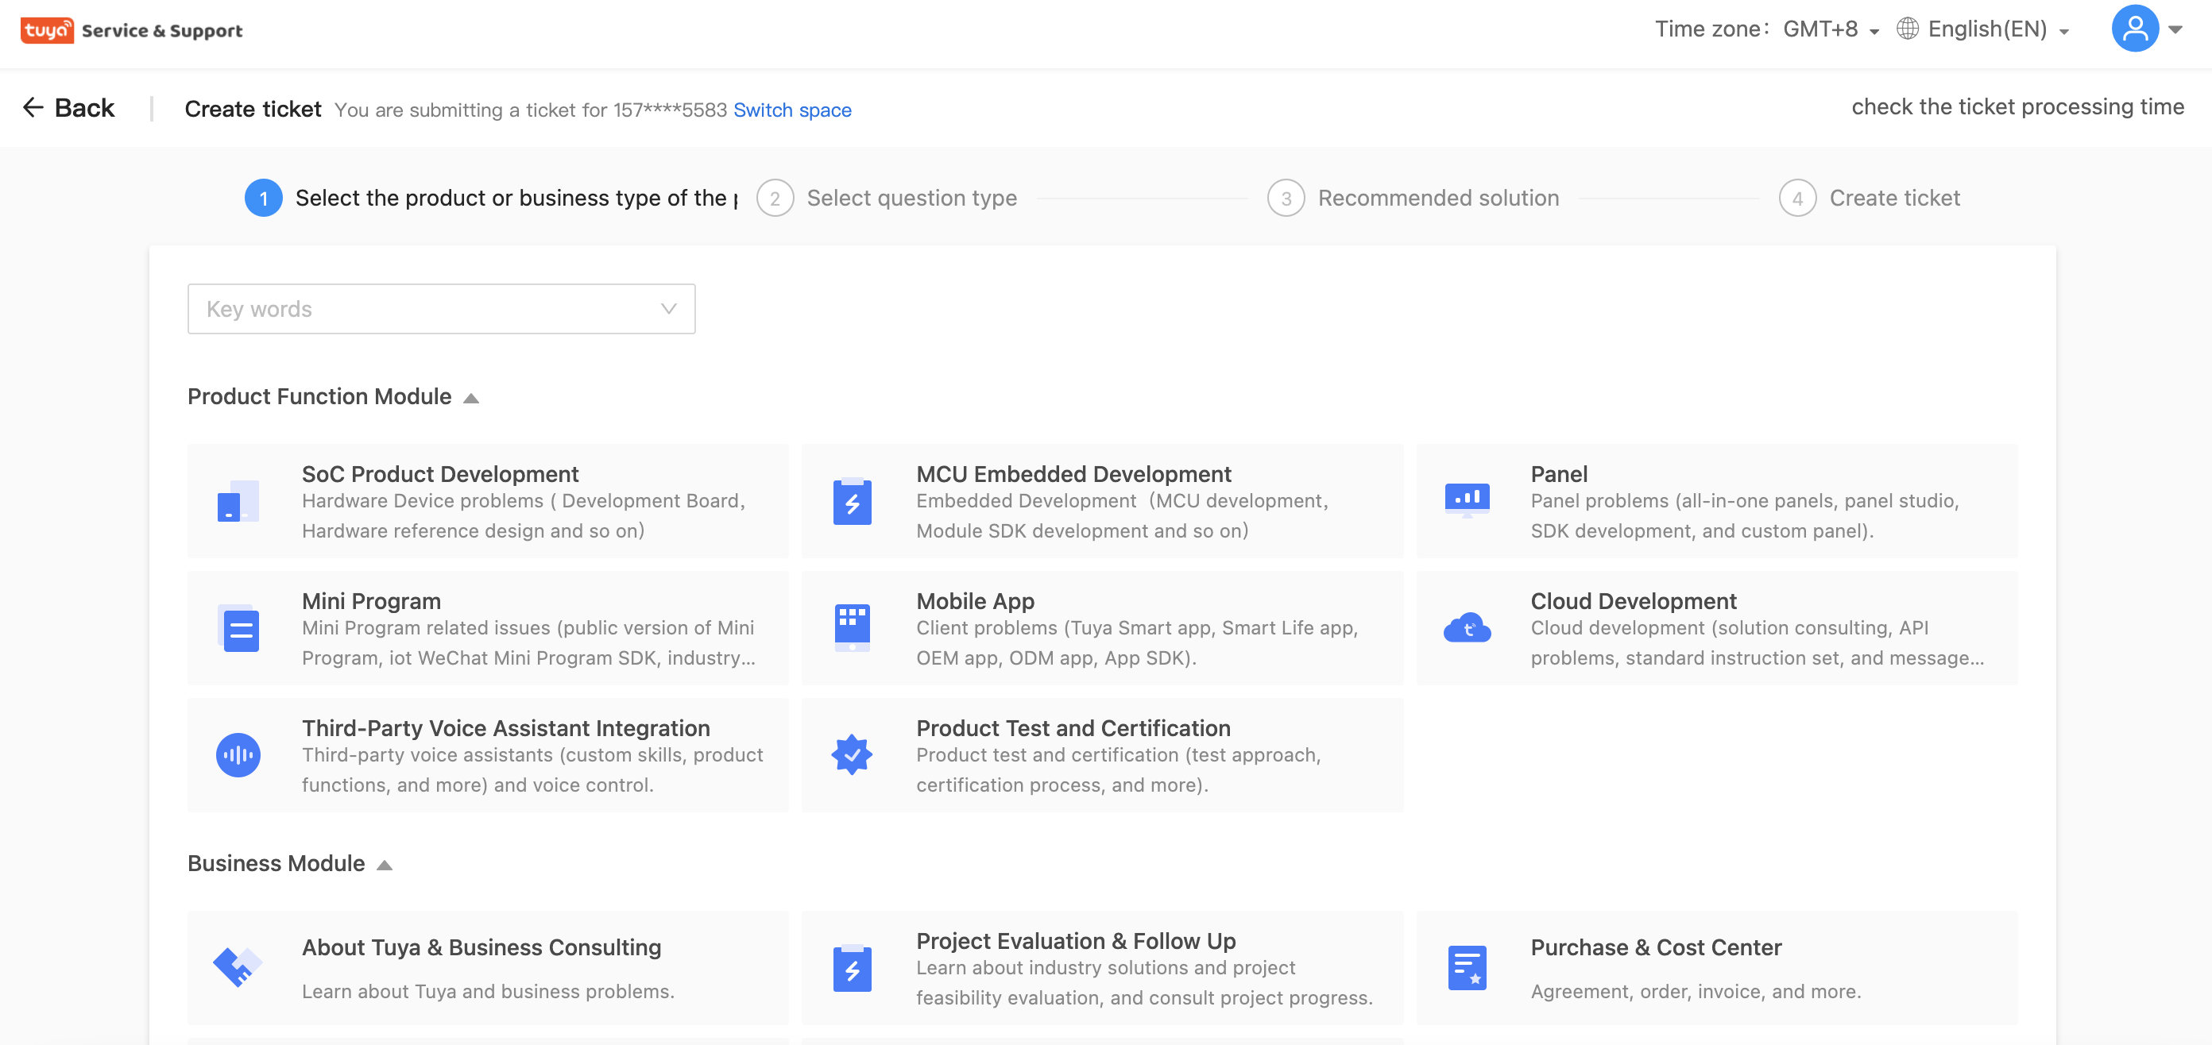Screen dimensions: 2212x1045
Task: Go to step 3 Recommended solution
Action: coord(1413,199)
